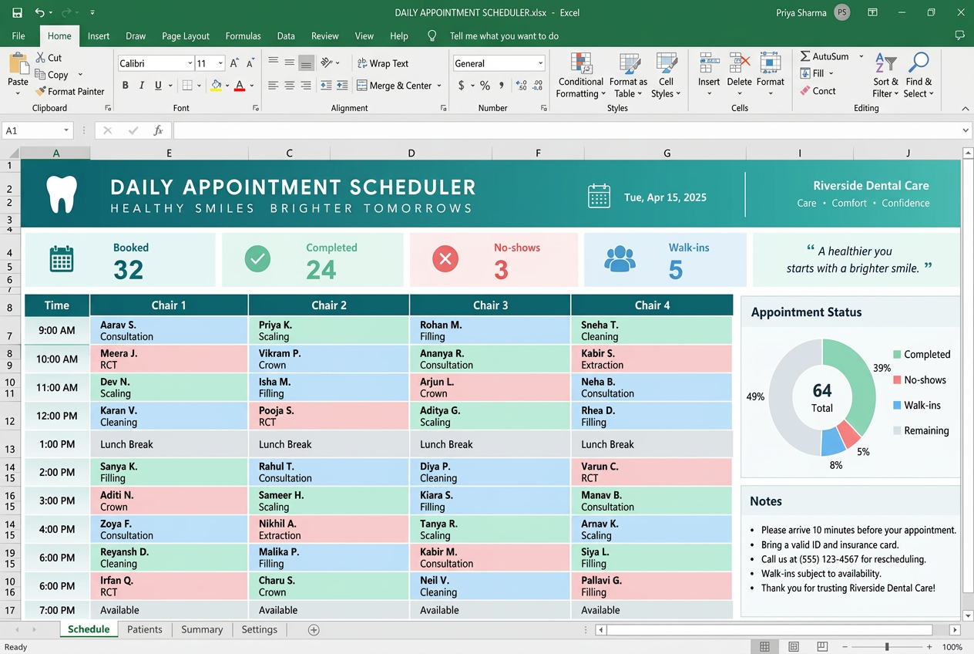Toggle bottom vertical alignment button

tap(306, 63)
